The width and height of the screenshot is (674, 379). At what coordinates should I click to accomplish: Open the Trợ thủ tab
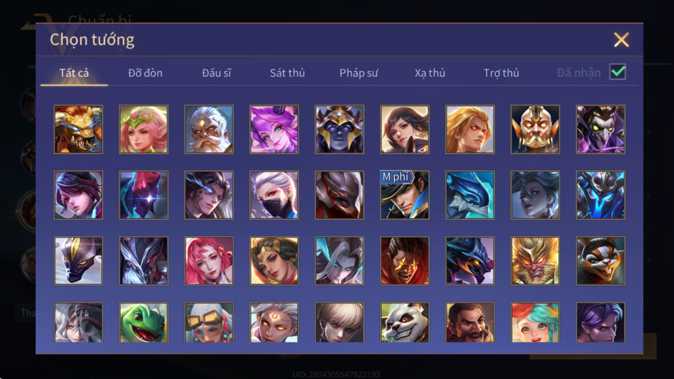click(501, 73)
